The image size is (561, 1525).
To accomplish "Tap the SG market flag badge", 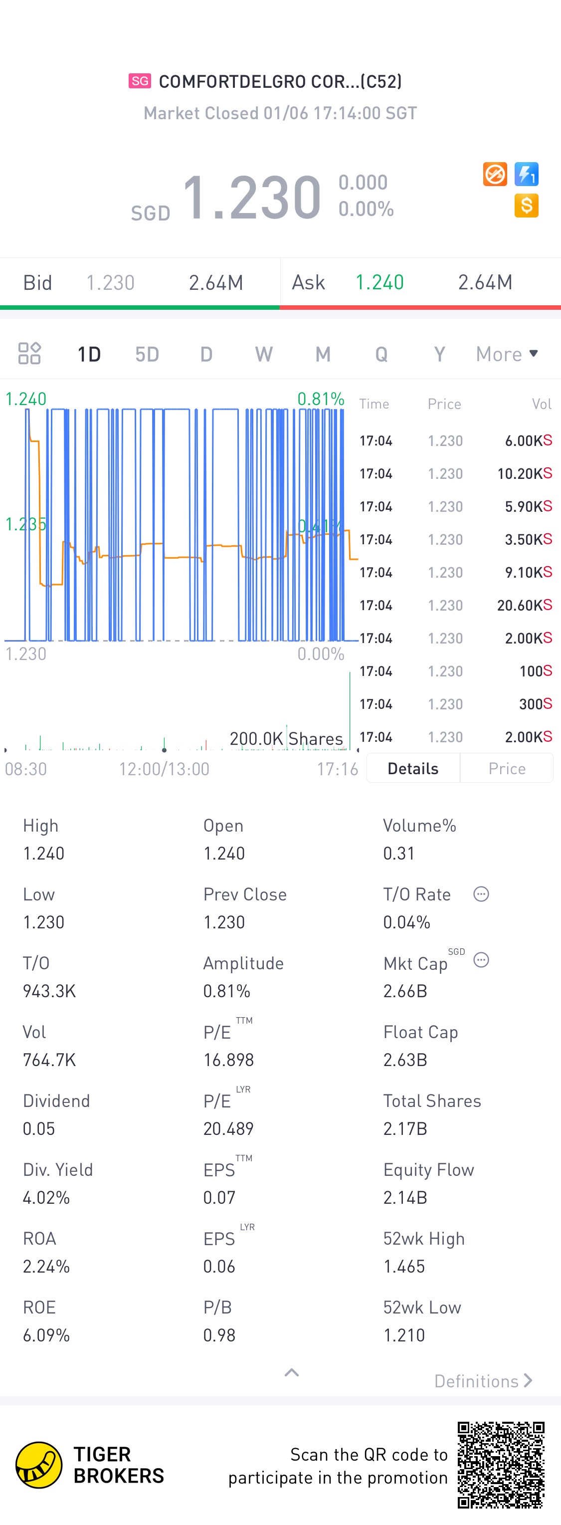I will (x=140, y=81).
